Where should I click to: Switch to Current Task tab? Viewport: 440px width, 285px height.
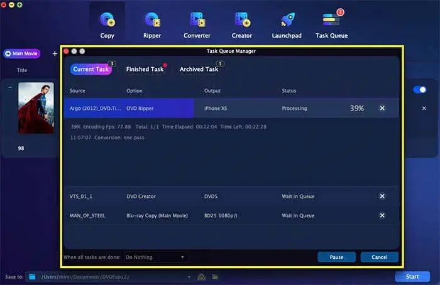91,69
